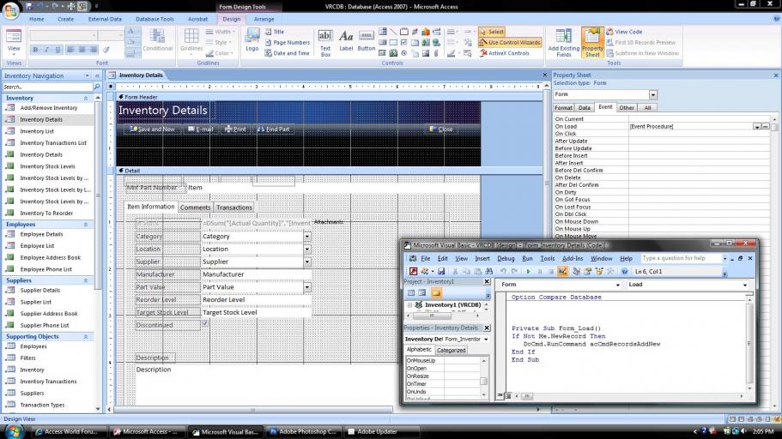Click View Code icon in Project pane
782x439 pixels.
411,293
